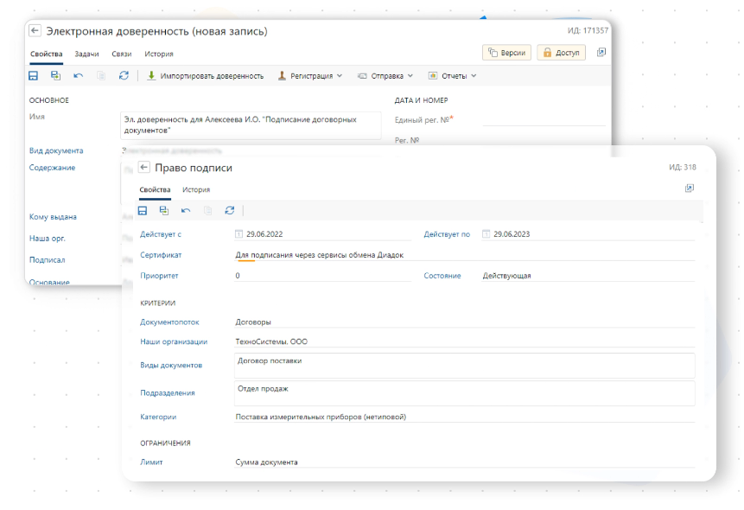Image resolution: width=744 pixels, height=510 pixels.
Task: Open История tab in Право подписи
Action: coord(196,189)
